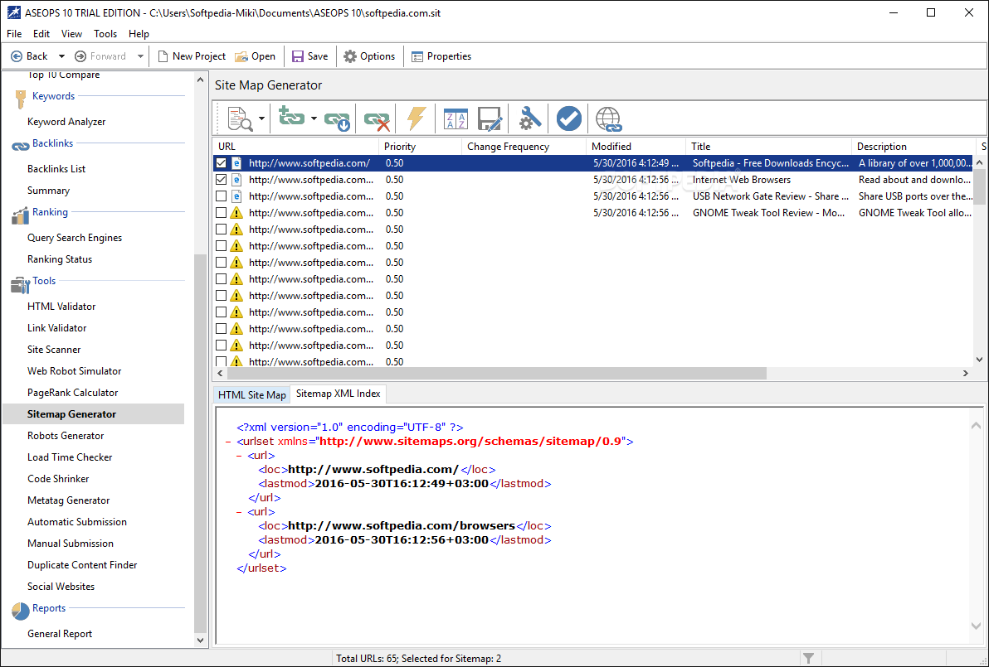Click the Keywords key icon

coord(20,99)
